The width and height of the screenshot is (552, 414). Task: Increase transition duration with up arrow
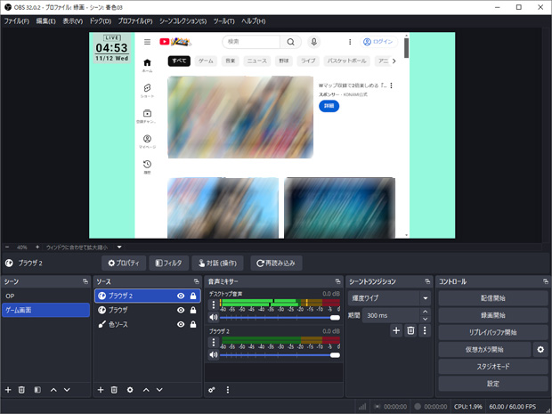point(426,312)
